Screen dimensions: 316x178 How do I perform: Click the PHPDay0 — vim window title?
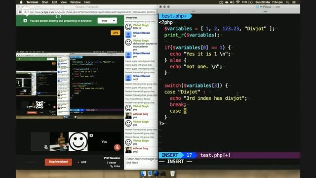[268, 7]
